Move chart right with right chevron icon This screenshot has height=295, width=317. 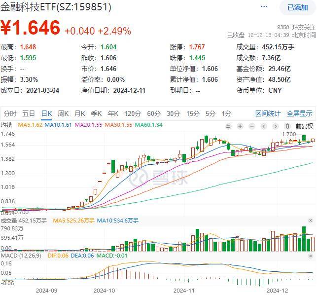click(276, 126)
